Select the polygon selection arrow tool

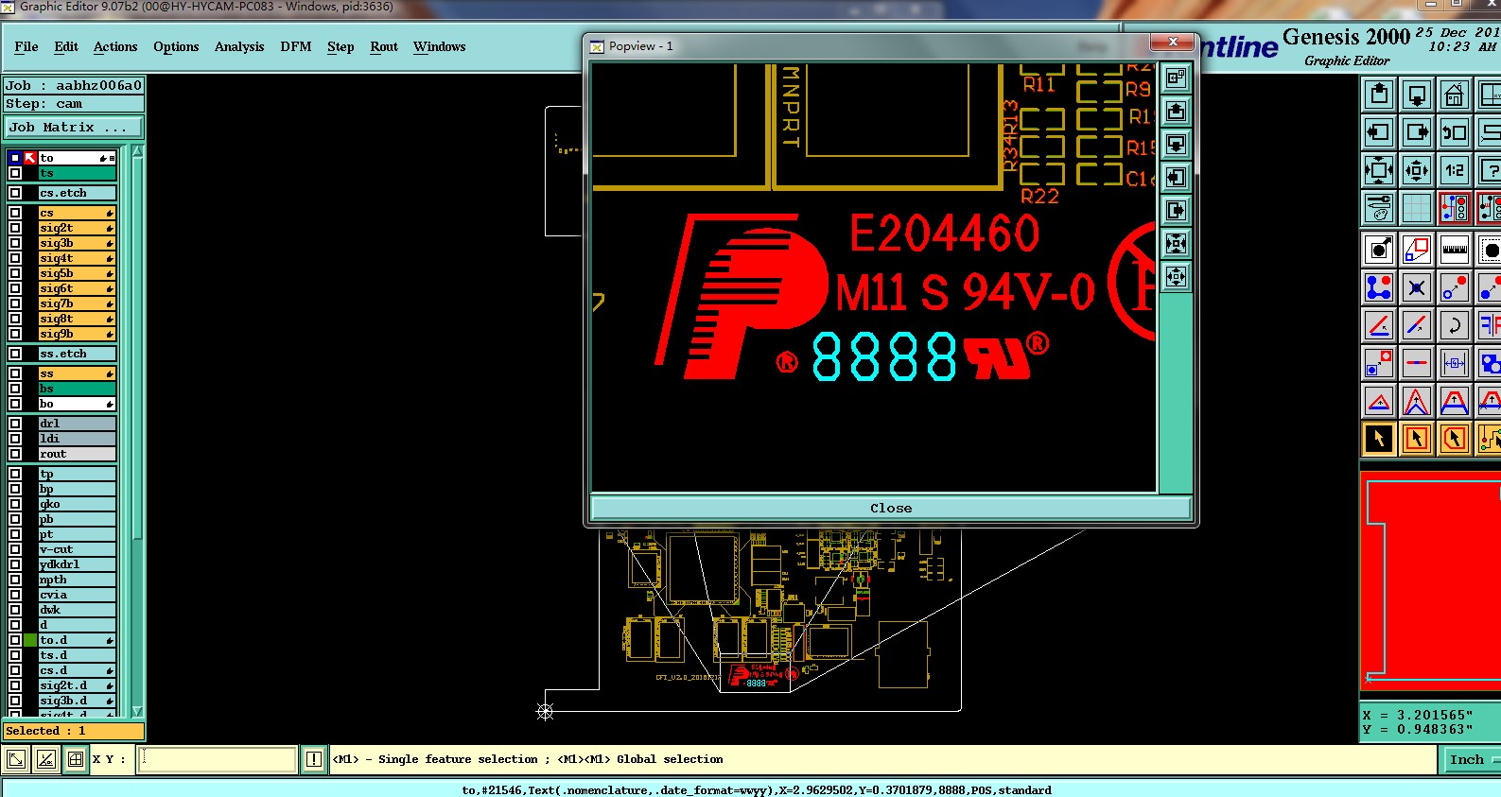point(1455,439)
